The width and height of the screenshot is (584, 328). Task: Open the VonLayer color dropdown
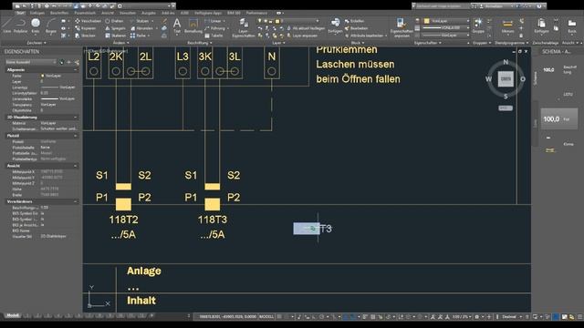[x=446, y=21]
